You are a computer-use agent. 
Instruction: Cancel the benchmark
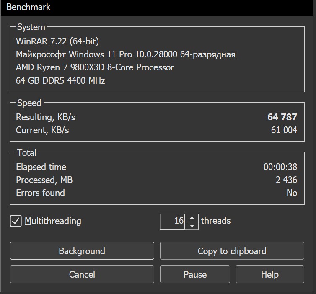click(x=82, y=274)
